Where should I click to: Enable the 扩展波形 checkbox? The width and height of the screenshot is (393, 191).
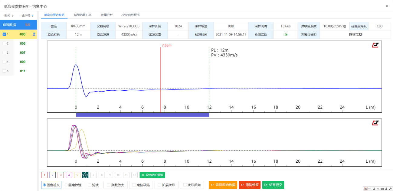tap(166, 185)
